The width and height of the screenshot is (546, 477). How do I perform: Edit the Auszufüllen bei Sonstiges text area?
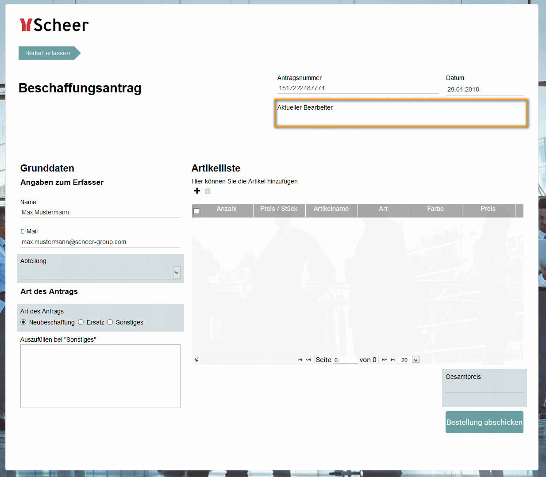tap(100, 376)
